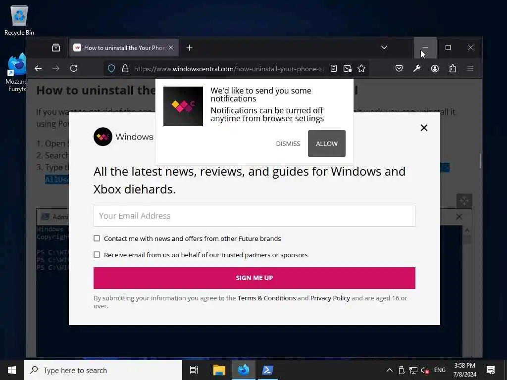Image resolution: width=507 pixels, height=380 pixels.
Task: Close the 'How to uninstall the Your Phone' tab
Action: [171, 48]
